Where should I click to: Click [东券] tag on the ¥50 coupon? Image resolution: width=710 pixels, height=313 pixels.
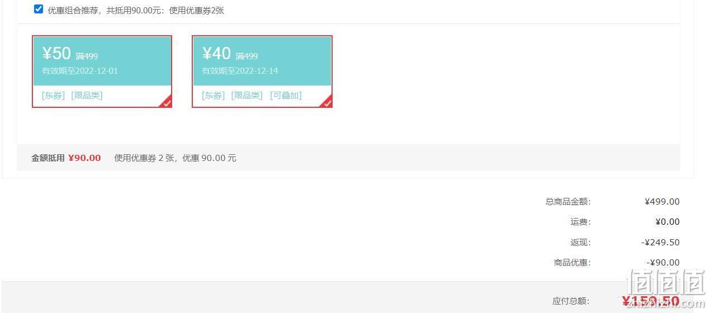(x=54, y=96)
